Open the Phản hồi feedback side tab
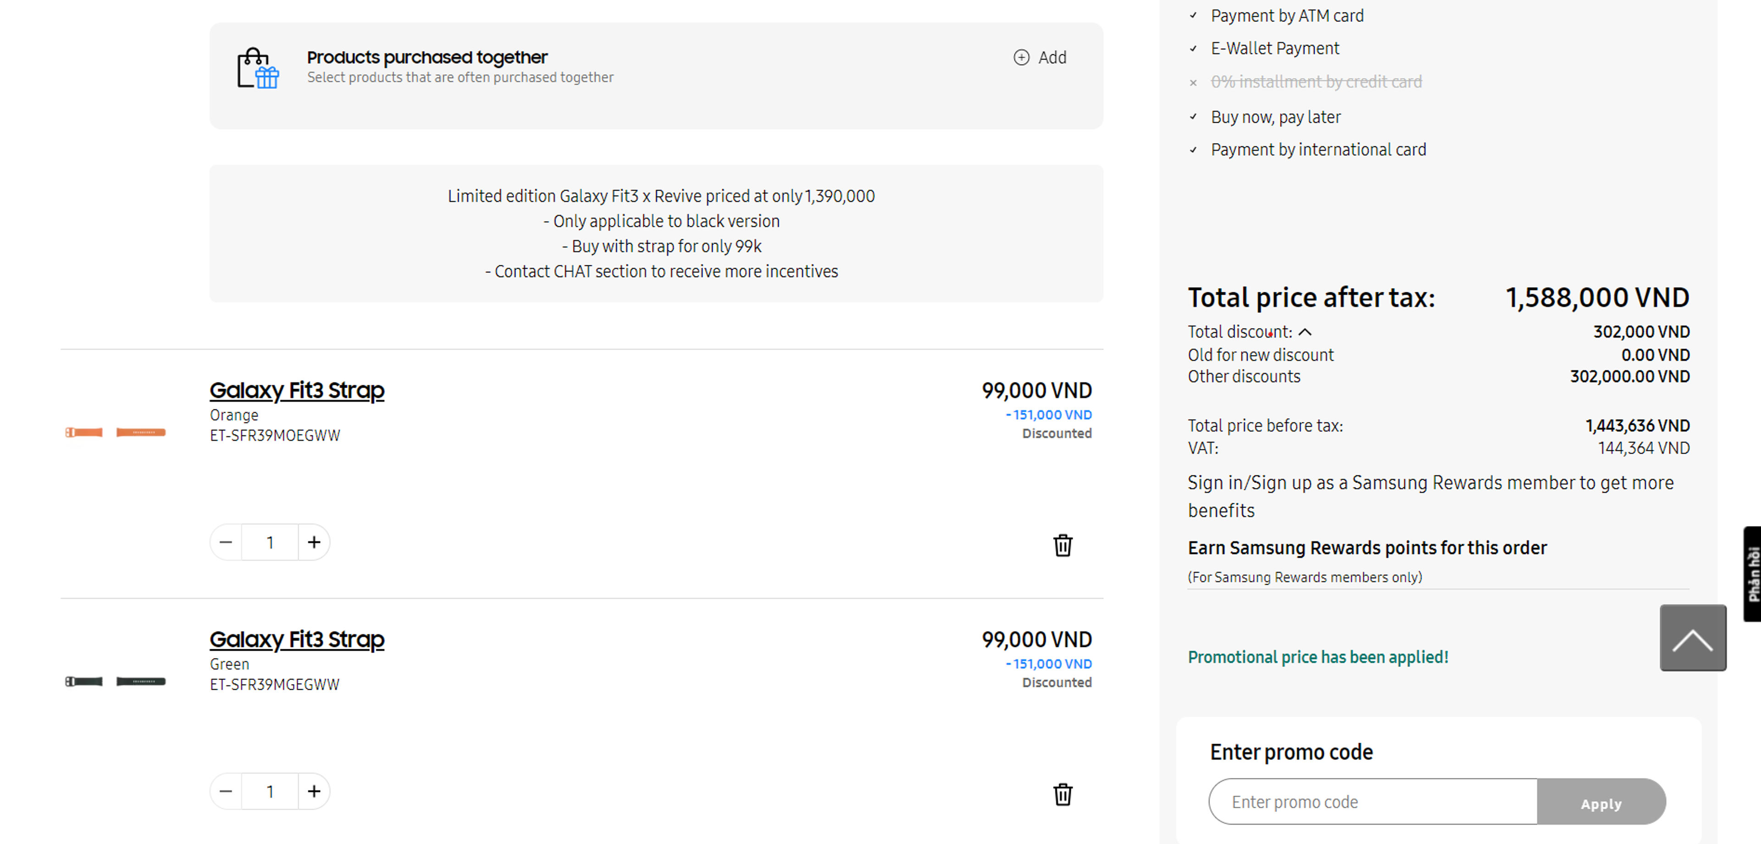 (x=1752, y=574)
